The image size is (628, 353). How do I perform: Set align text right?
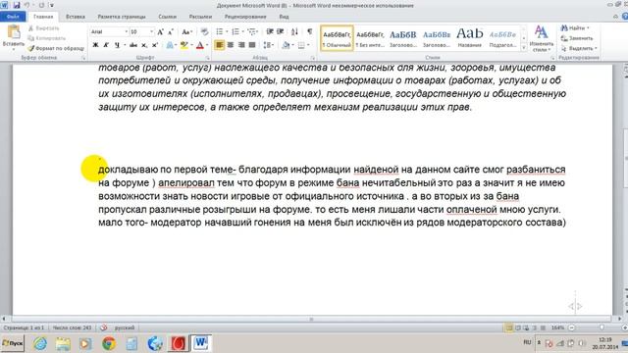coord(241,45)
